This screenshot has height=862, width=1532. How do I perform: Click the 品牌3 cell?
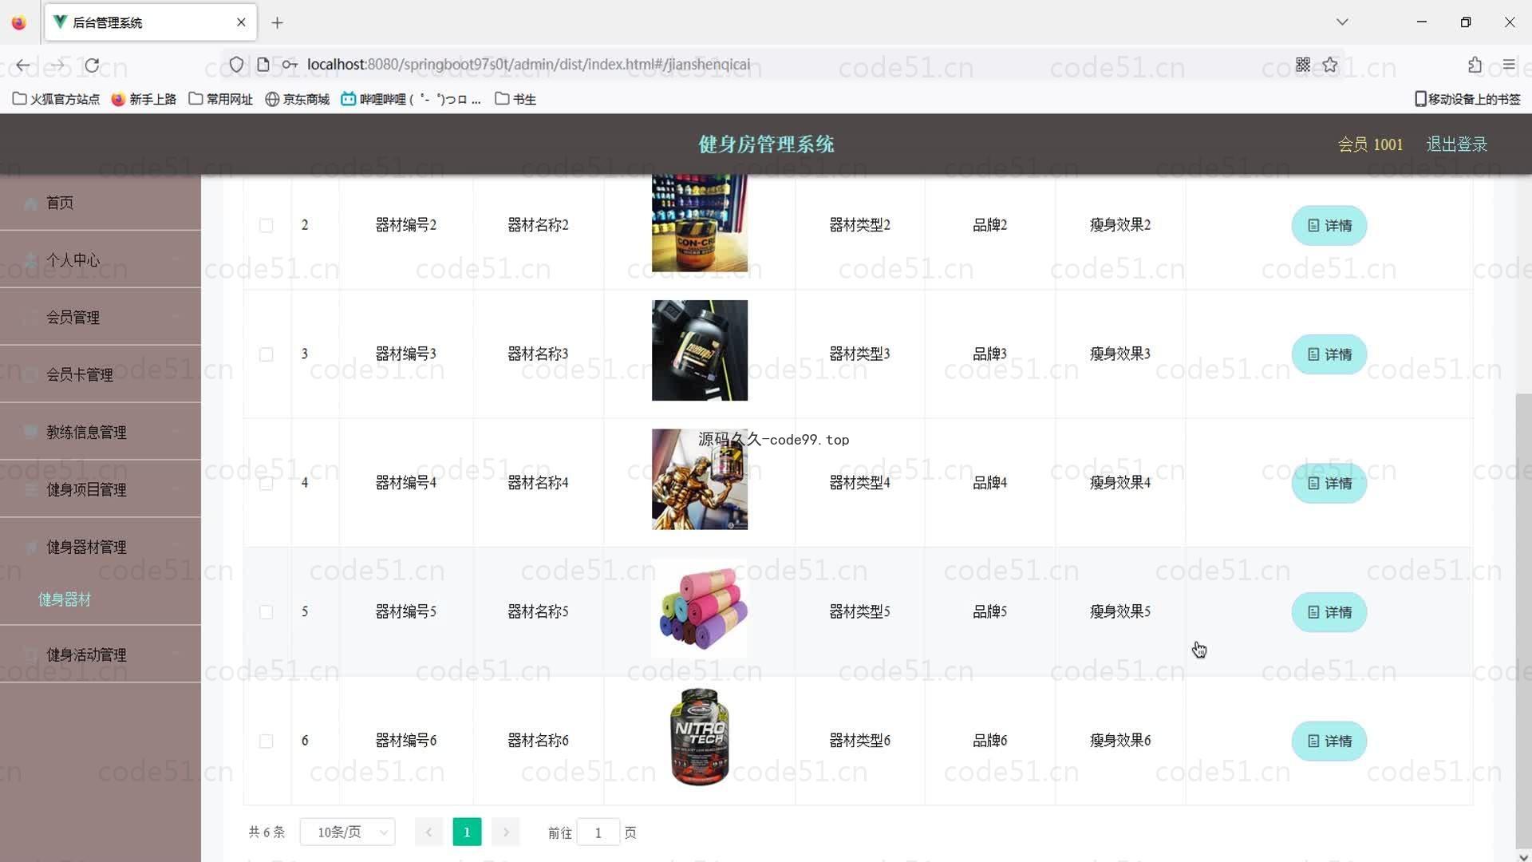(989, 354)
